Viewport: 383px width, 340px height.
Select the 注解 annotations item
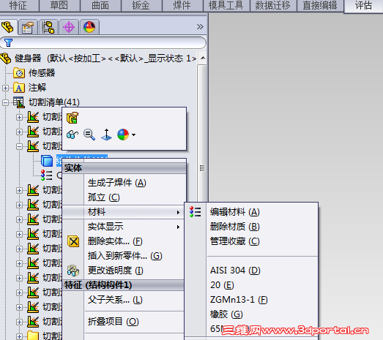point(37,87)
